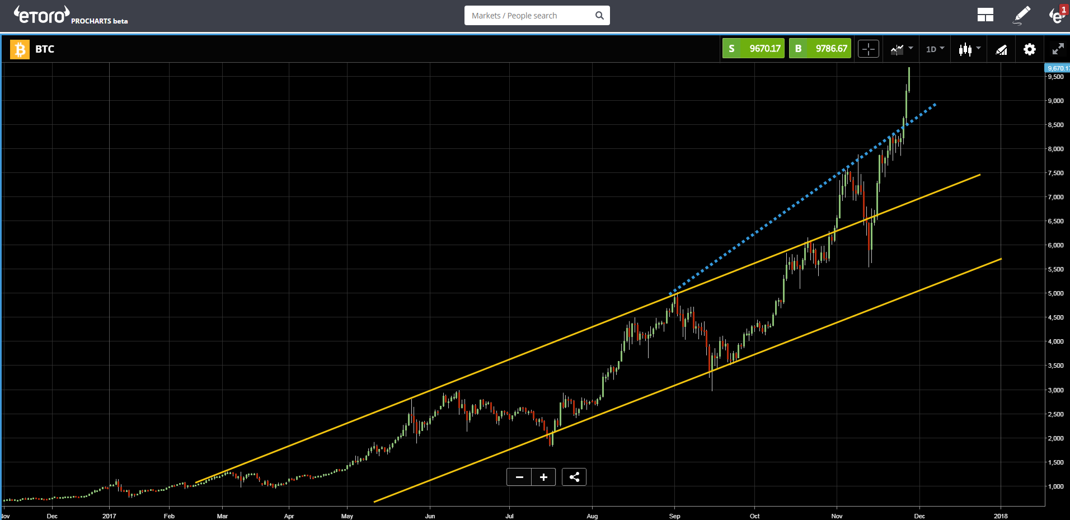The image size is (1070, 520).
Task: Zoom out with the minus button
Action: click(x=519, y=477)
